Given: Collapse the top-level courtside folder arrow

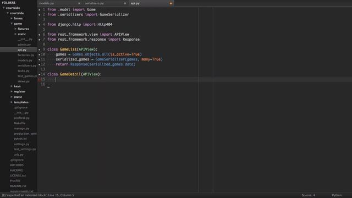Looking at the screenshot, I should click(x=4, y=8).
